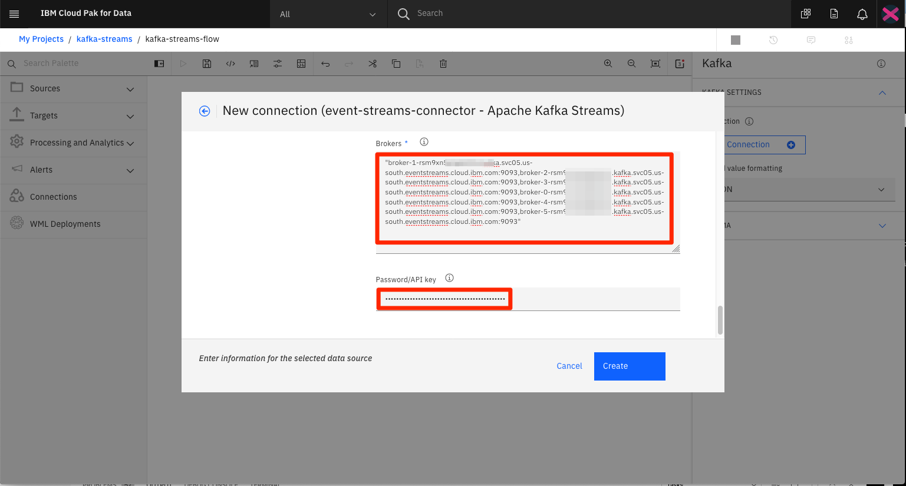
Task: Click the redo arrow icon
Action: (x=349, y=64)
